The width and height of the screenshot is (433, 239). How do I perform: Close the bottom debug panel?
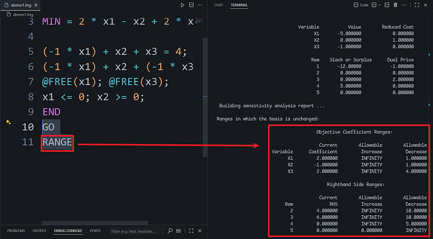(200, 231)
